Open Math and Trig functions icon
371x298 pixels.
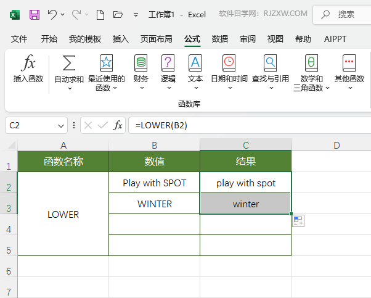[311, 63]
